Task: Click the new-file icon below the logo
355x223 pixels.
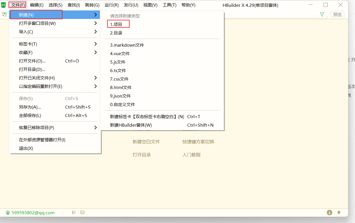Action: coord(4,14)
